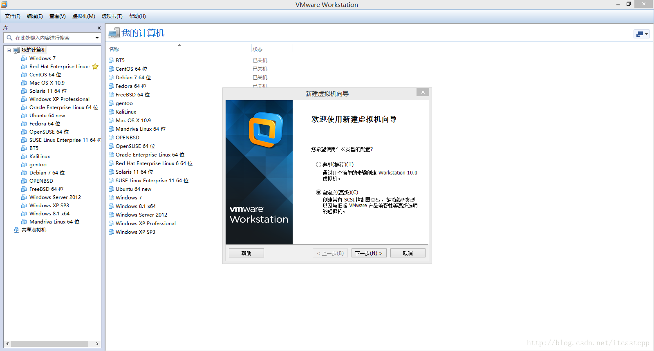Click inside the library search input field
The height and width of the screenshot is (351, 654).
point(53,38)
